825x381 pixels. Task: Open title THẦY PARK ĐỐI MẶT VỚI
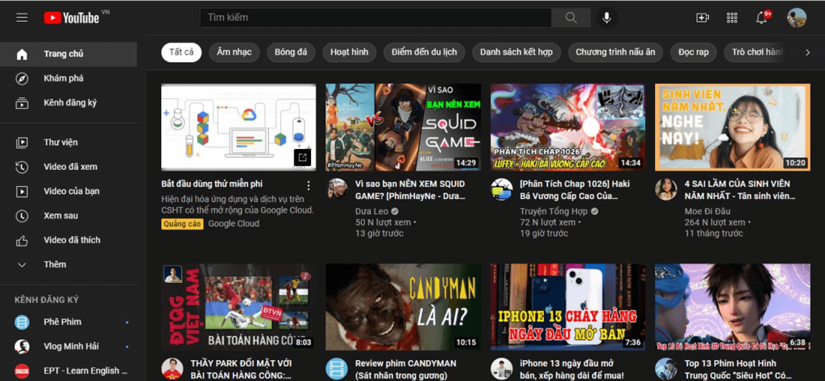coord(242,370)
